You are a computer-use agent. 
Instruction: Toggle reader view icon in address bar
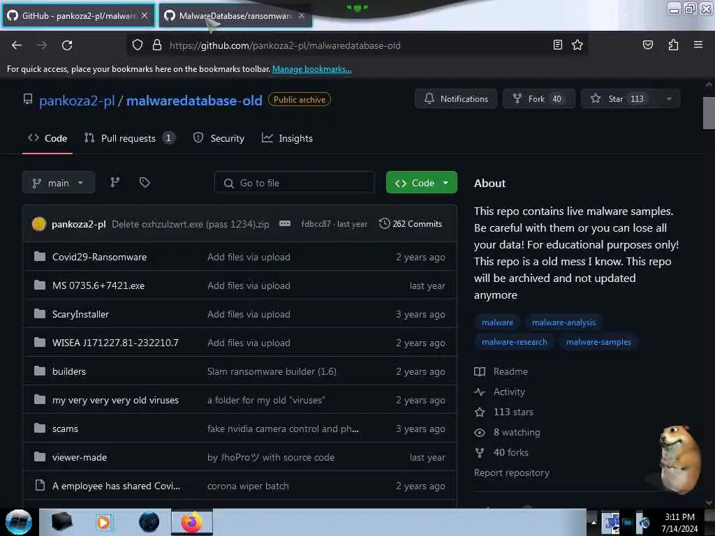pos(557,45)
